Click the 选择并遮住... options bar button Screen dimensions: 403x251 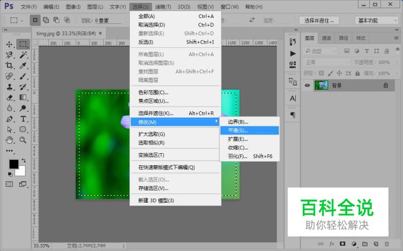click(x=319, y=20)
